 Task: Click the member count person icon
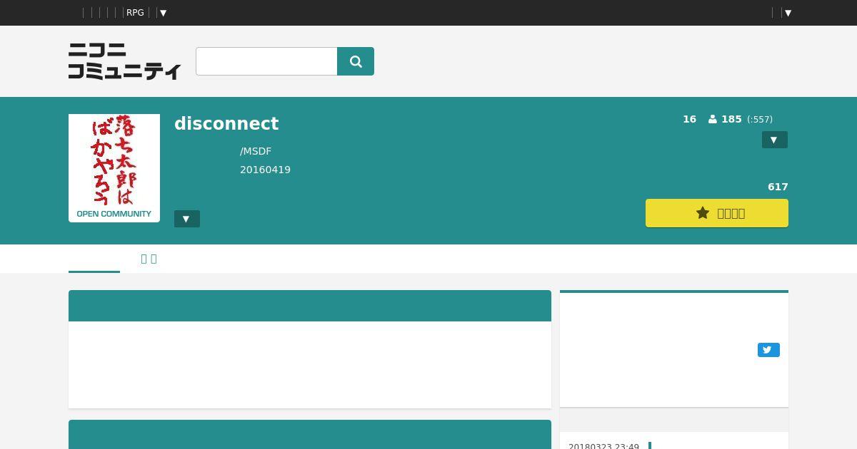(713, 120)
